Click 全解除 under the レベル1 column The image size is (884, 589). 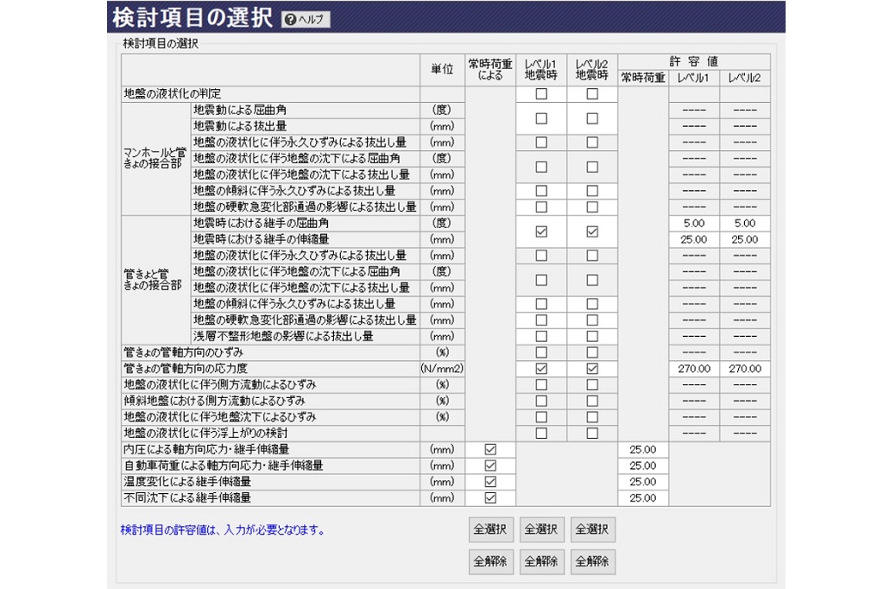[541, 562]
